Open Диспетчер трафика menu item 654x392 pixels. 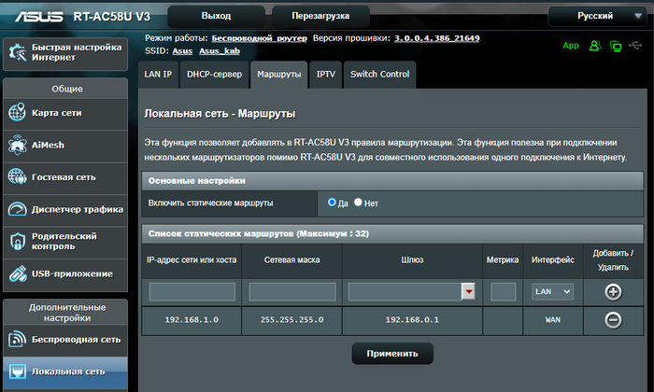[65, 210]
